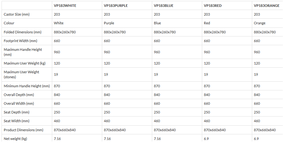Viewport: 285px width, 144px height.
Task: Select the Net weight (kg) row label
Action: pyautogui.click(x=15, y=139)
